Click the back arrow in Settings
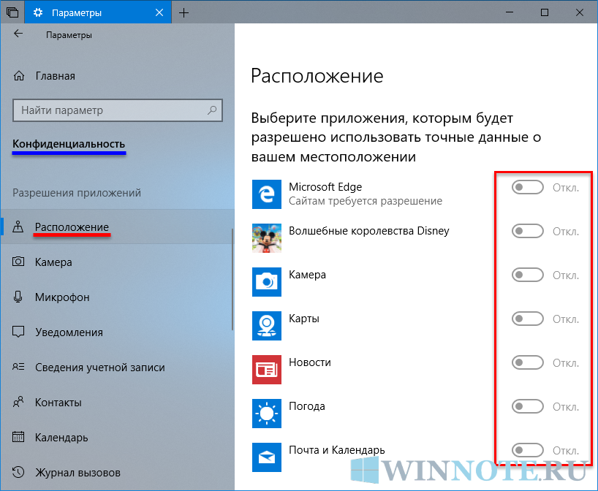 tap(18, 34)
